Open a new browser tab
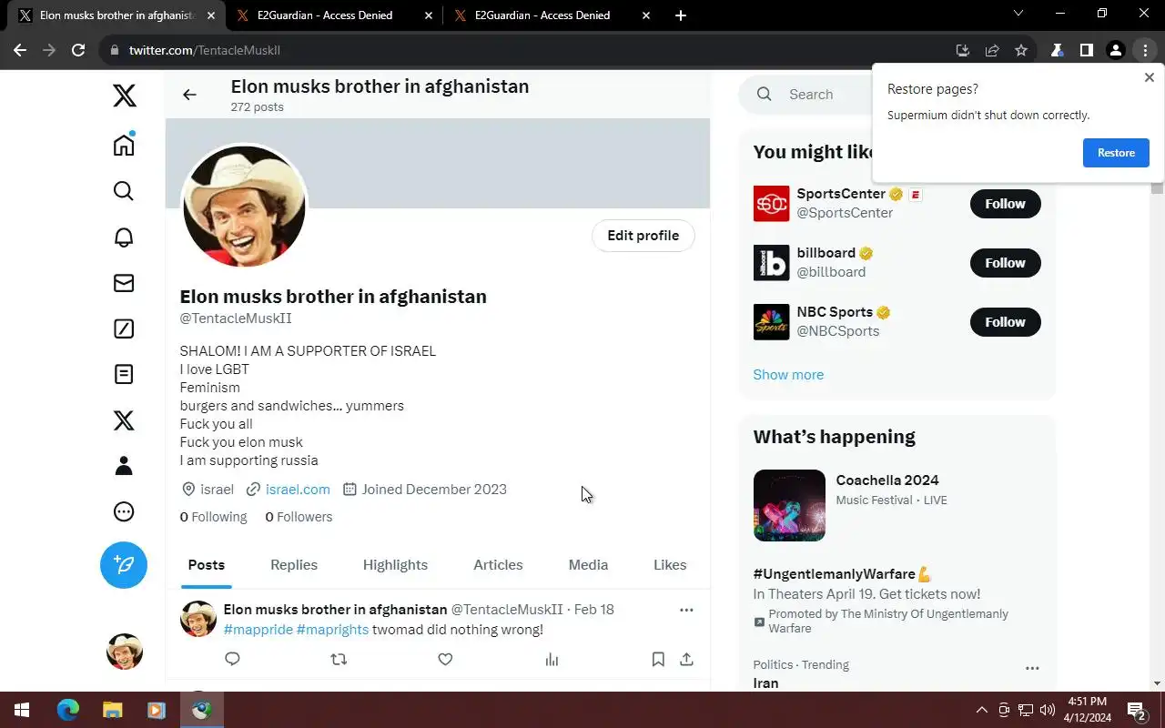This screenshot has width=1165, height=728. (681, 15)
